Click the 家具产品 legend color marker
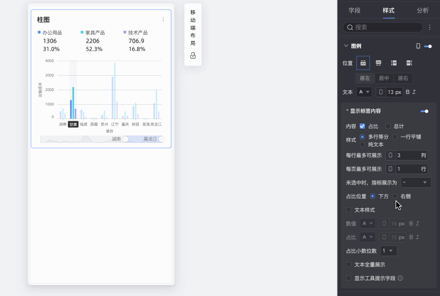The image size is (440, 296). 82,32
